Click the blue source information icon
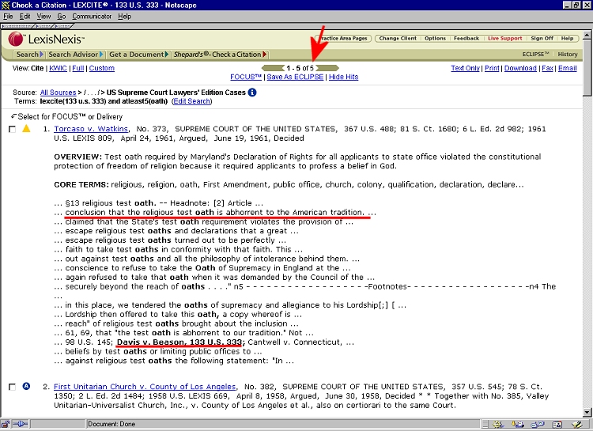Screen dimensions: 593x431 (x=252, y=93)
